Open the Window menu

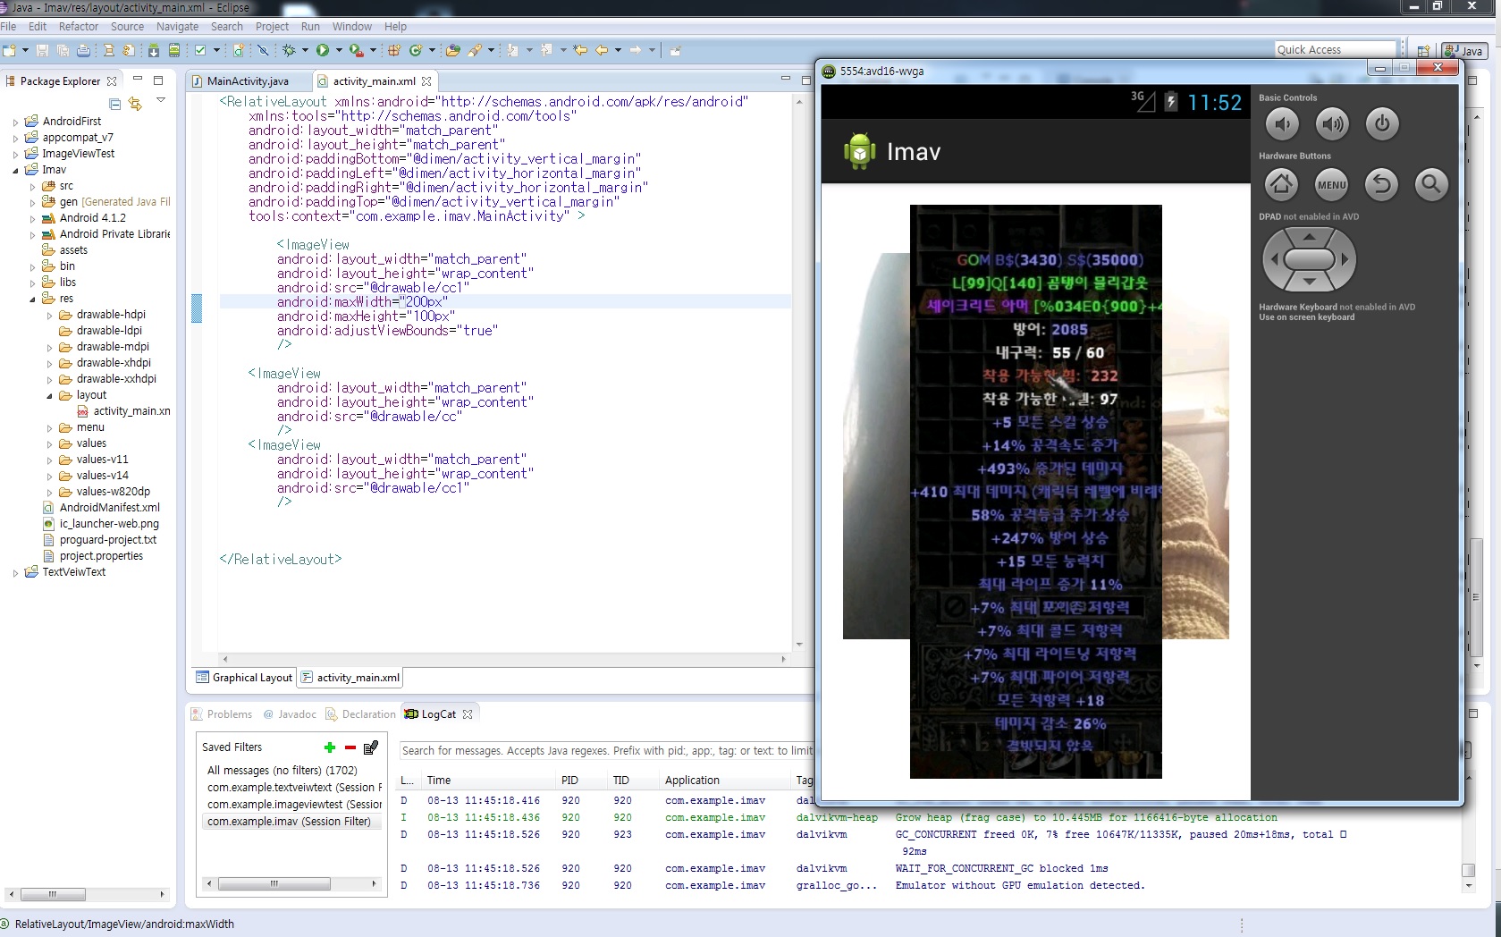pos(352,27)
